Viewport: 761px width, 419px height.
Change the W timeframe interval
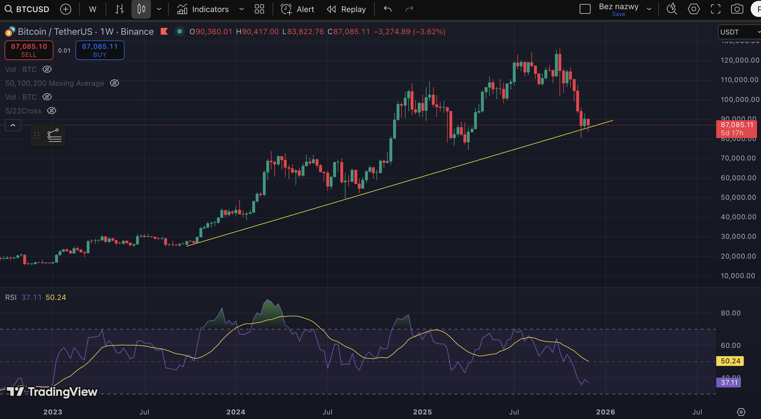92,9
